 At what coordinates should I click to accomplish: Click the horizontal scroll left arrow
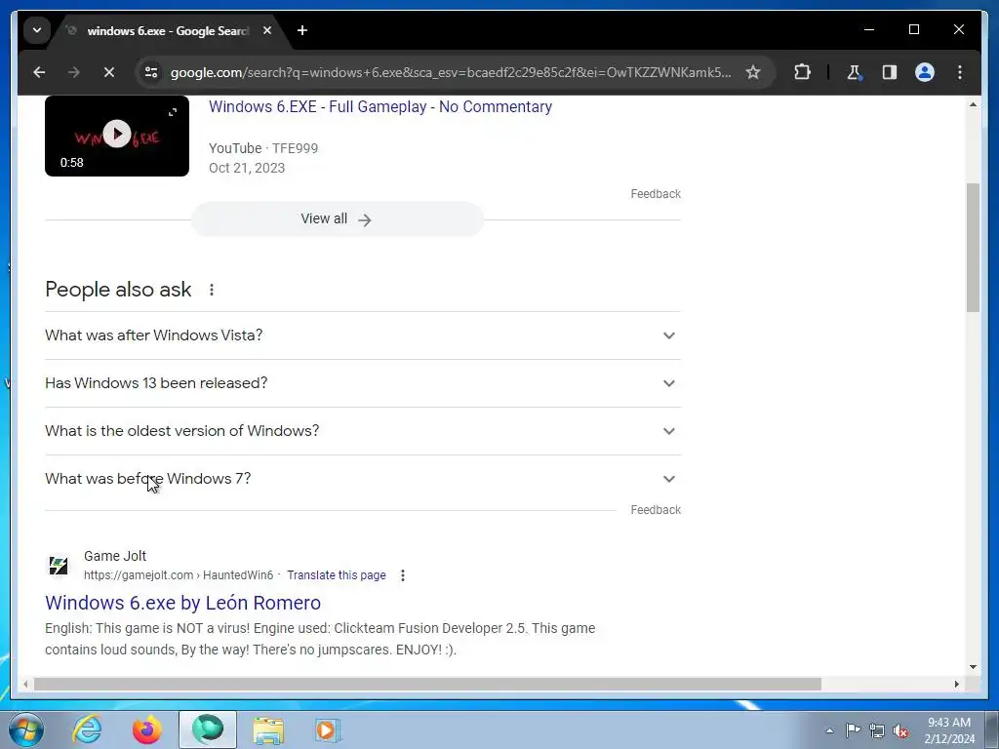coord(25,684)
